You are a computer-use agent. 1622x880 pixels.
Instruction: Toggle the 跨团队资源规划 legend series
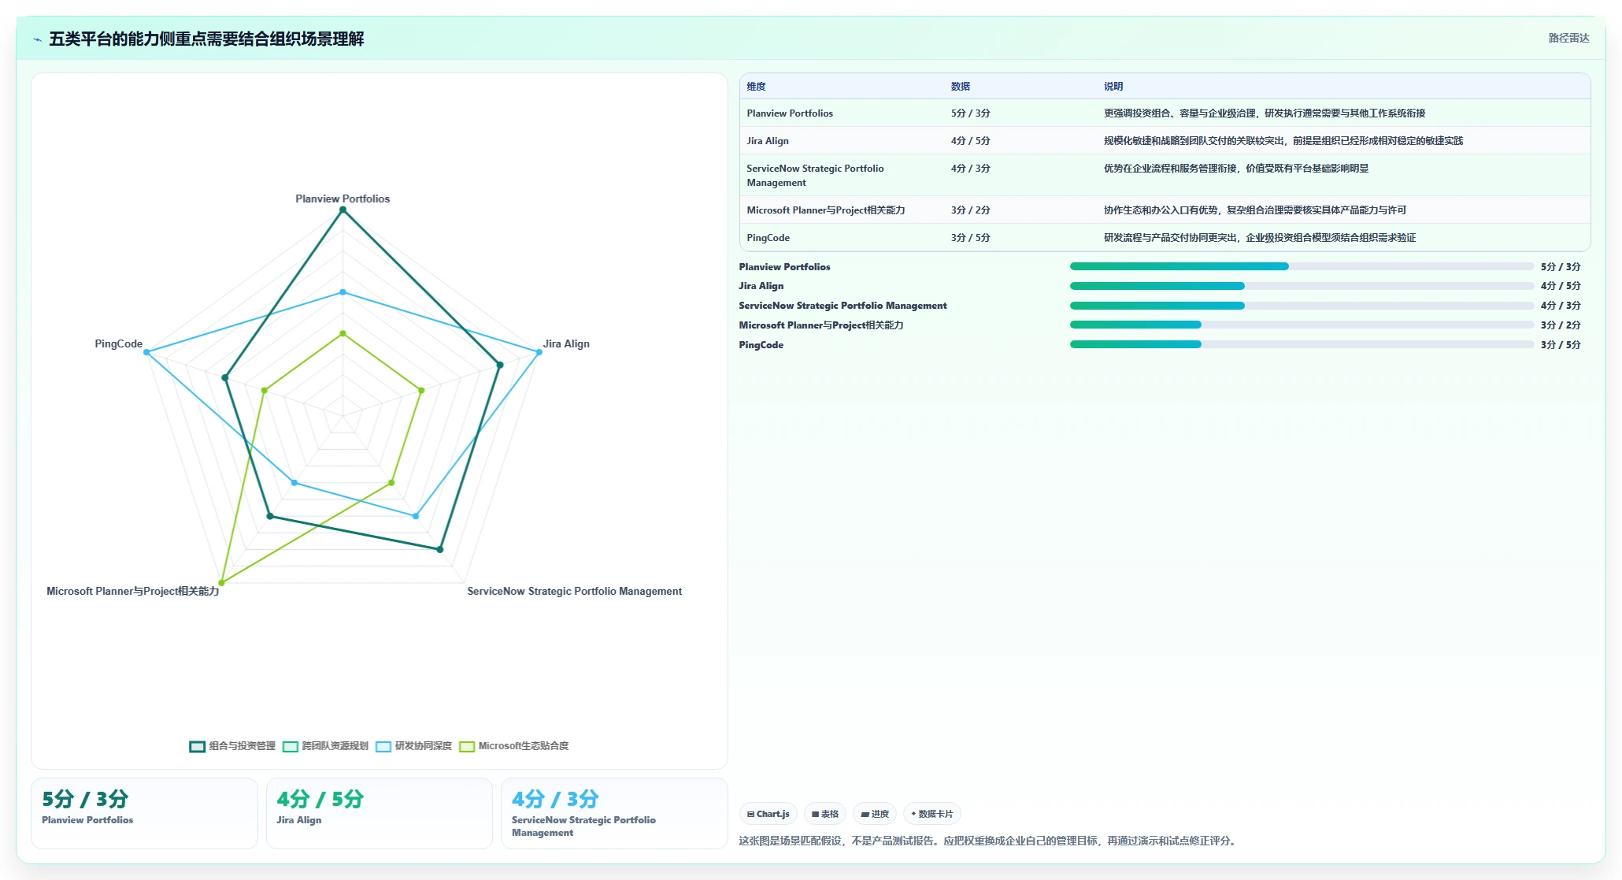pyautogui.click(x=325, y=746)
